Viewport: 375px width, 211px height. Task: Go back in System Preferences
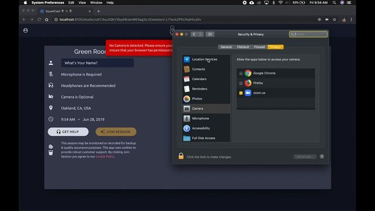[194, 34]
